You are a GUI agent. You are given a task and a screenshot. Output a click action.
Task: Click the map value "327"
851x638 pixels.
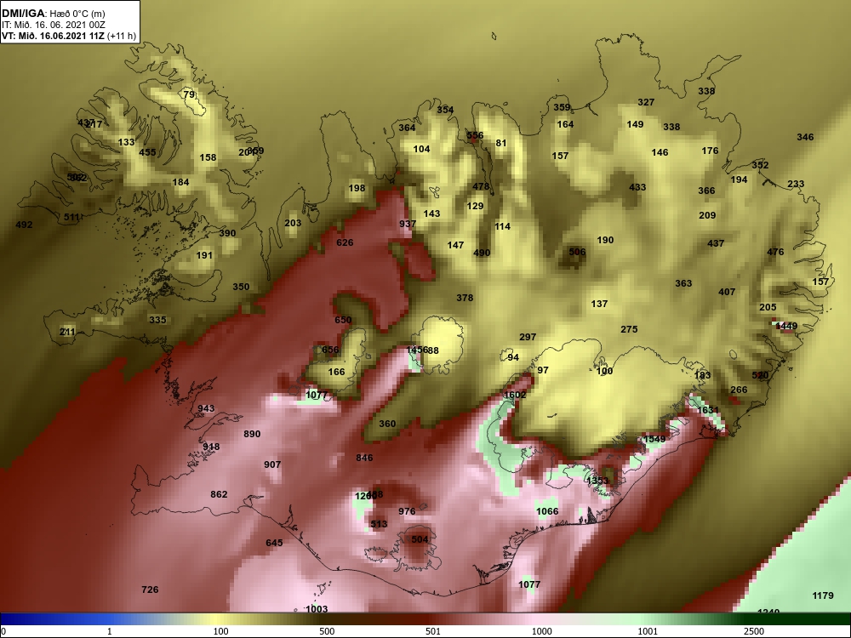click(646, 102)
